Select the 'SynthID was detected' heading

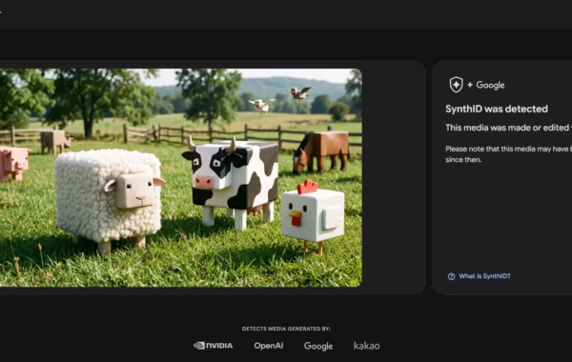pos(497,109)
